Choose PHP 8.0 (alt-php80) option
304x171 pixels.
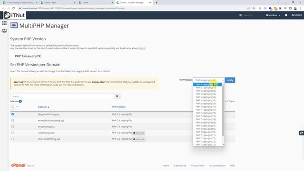[x=208, y=123]
